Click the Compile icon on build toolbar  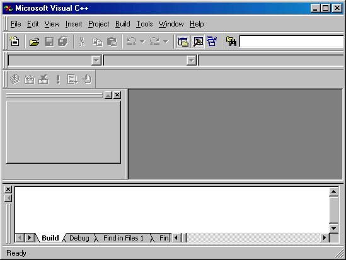pyautogui.click(x=15, y=79)
